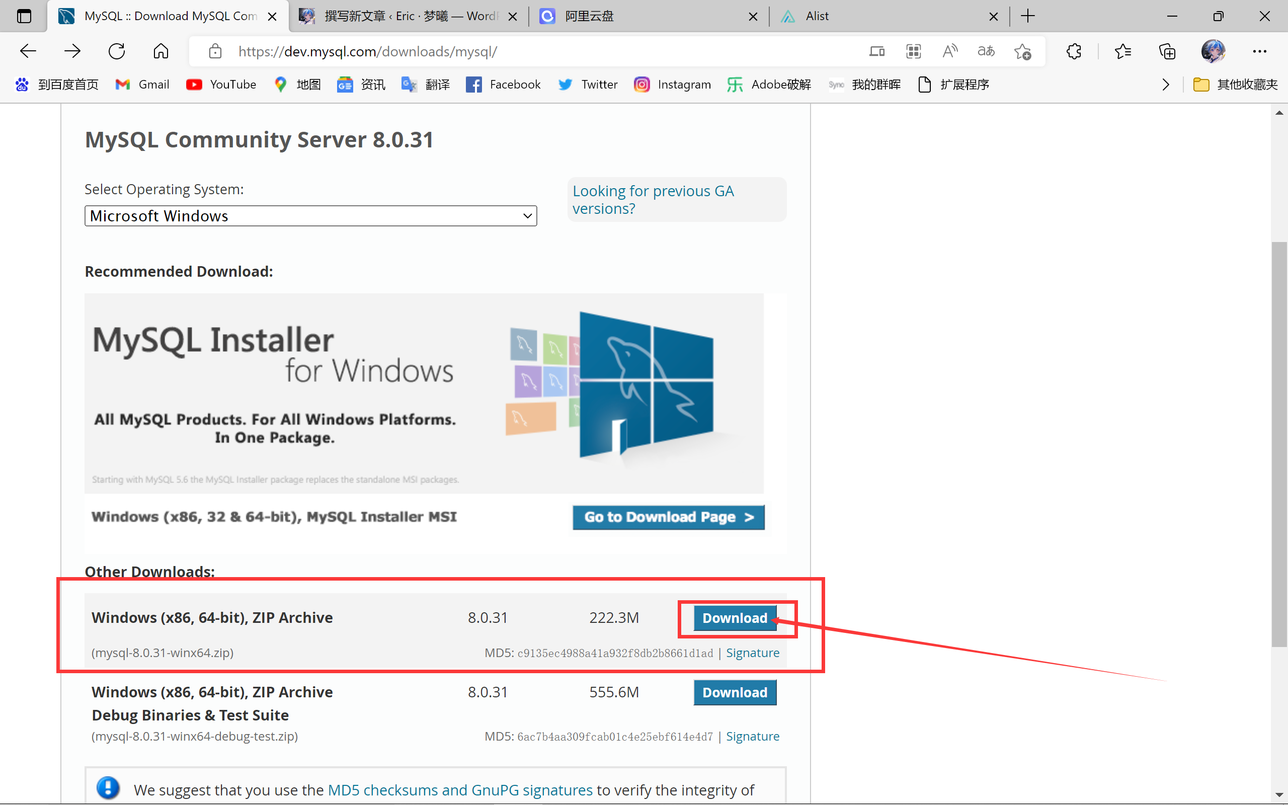Add page to favorites star icon
The height and width of the screenshot is (805, 1288).
pyautogui.click(x=1022, y=51)
